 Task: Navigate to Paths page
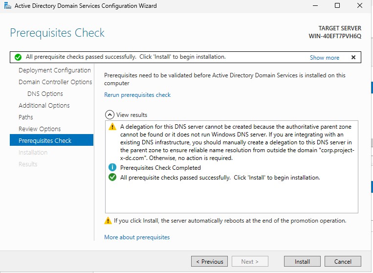point(26,117)
